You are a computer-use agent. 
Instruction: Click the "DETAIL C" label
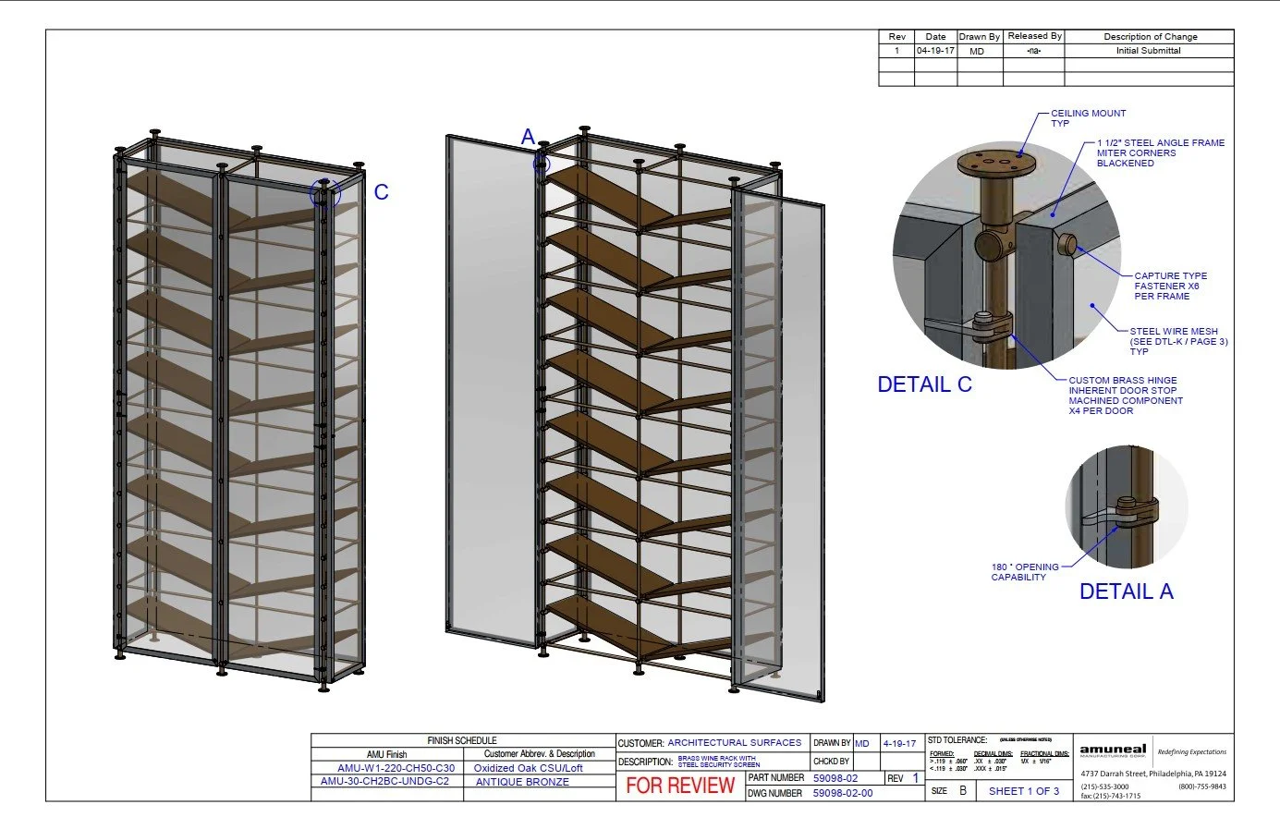tap(924, 384)
